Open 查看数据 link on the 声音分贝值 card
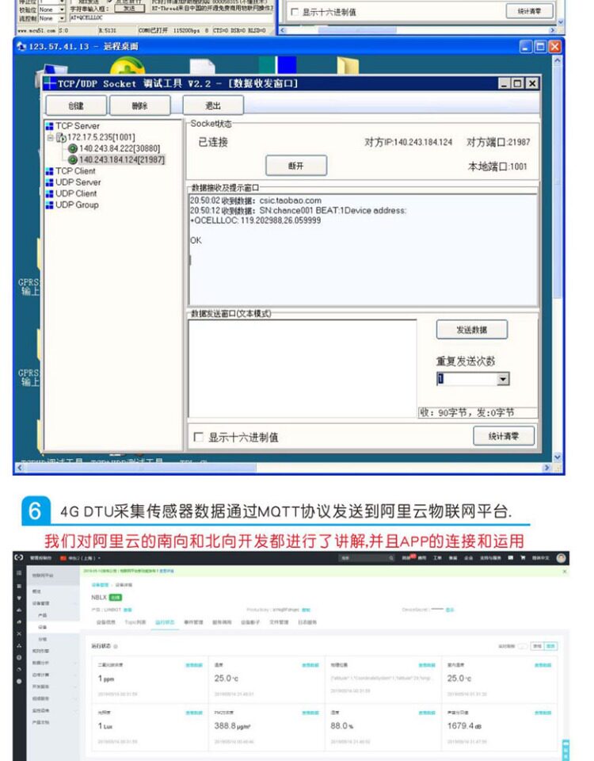This screenshot has height=761, width=594. pyautogui.click(x=543, y=713)
